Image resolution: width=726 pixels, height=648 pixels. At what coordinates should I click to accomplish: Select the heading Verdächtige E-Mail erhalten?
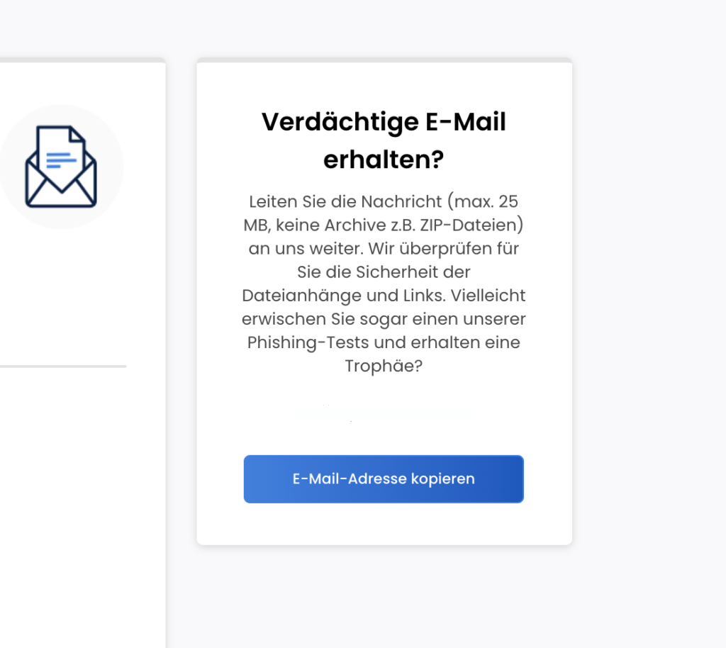384,140
